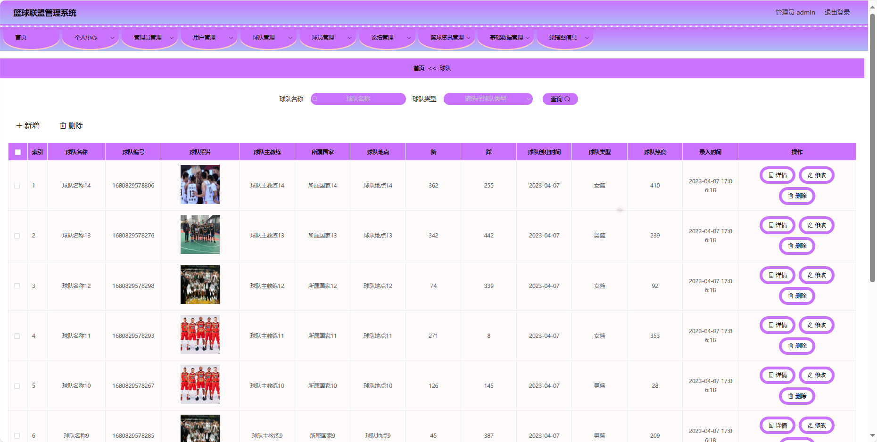Click the 球队编号 column header
The image size is (877, 442).
[133, 152]
